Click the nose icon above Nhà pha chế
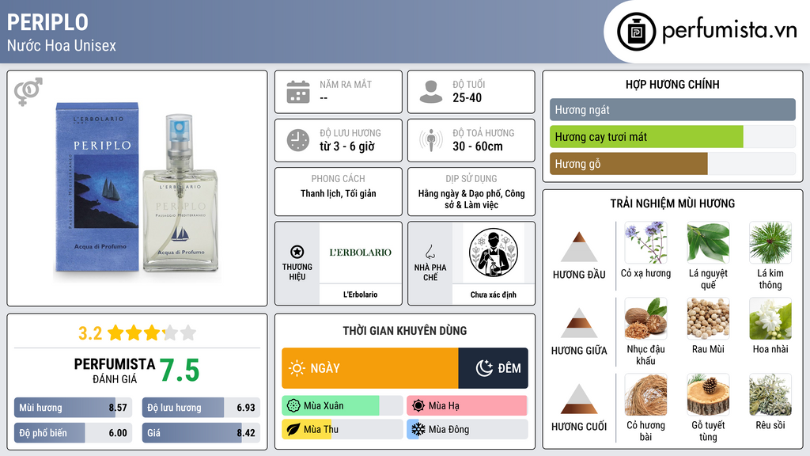 pyautogui.click(x=430, y=252)
